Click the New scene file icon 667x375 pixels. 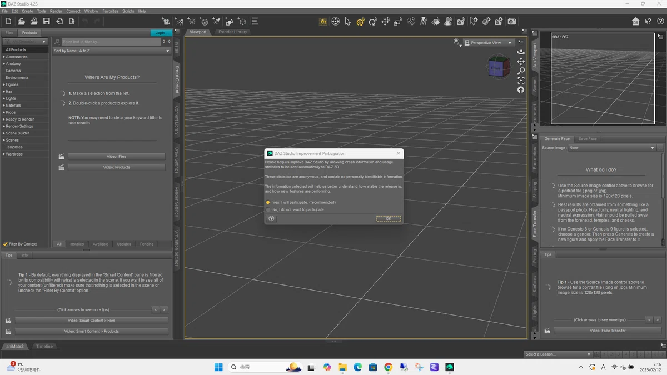8,21
